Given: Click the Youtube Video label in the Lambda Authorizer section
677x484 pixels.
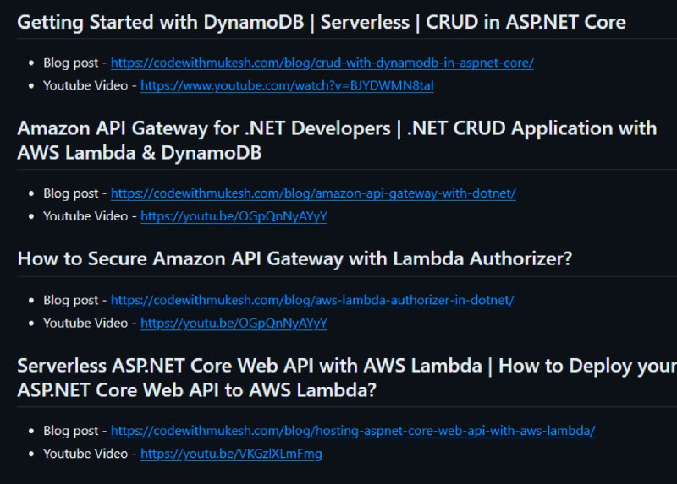Looking at the screenshot, I should click(85, 324).
